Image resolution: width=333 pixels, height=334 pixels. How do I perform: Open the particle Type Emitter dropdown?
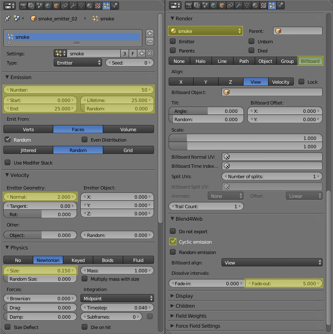[x=78, y=63]
